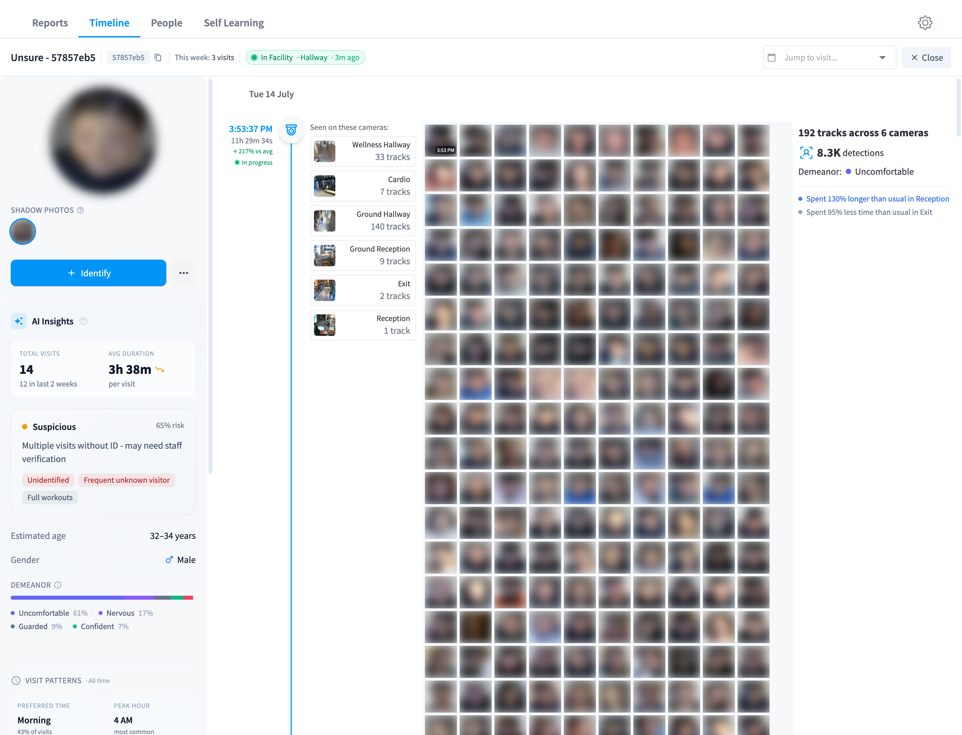962x735 pixels.
Task: Open the Jump to visit dropdown
Action: coord(829,58)
